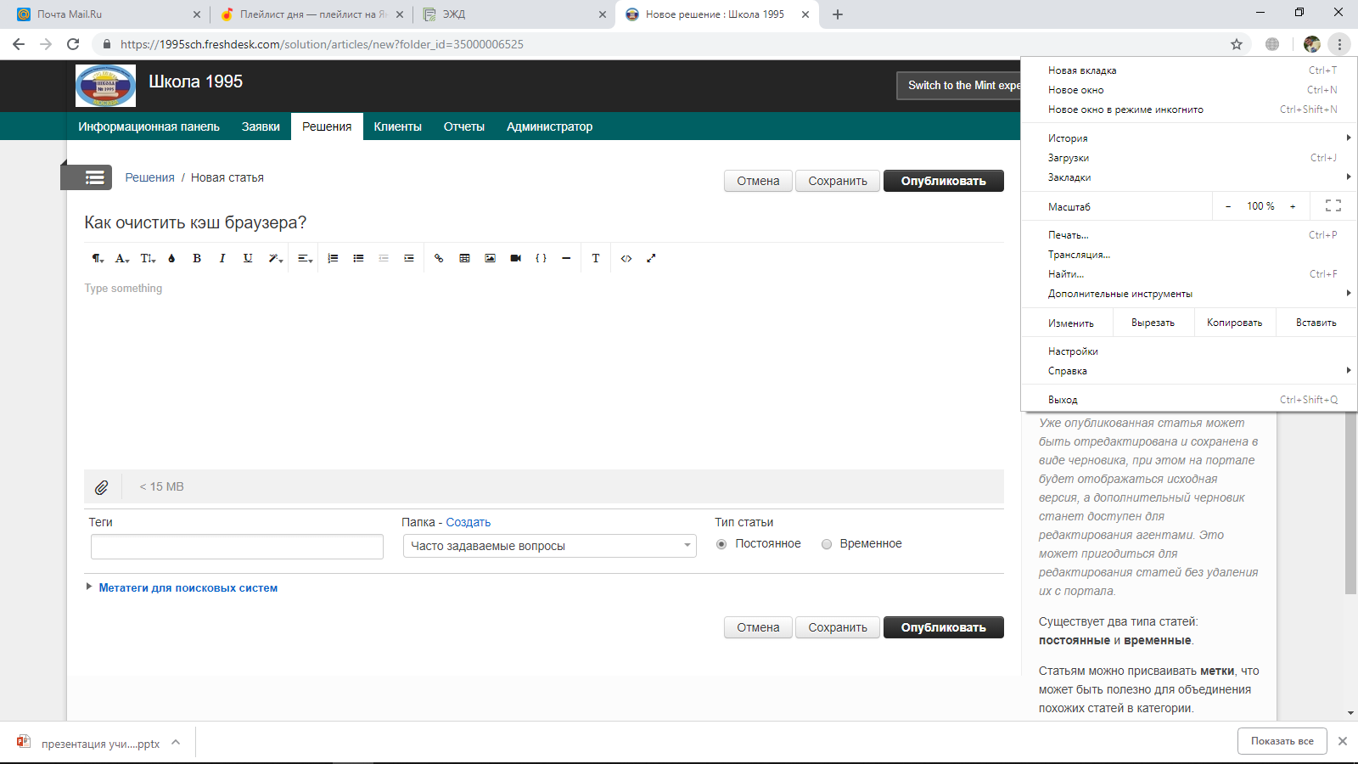Viewport: 1358px width, 764px height.
Task: Expand editor to fullscreen
Action: pyautogui.click(x=651, y=258)
